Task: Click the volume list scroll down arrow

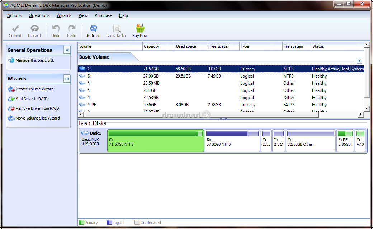Action: coord(367,108)
